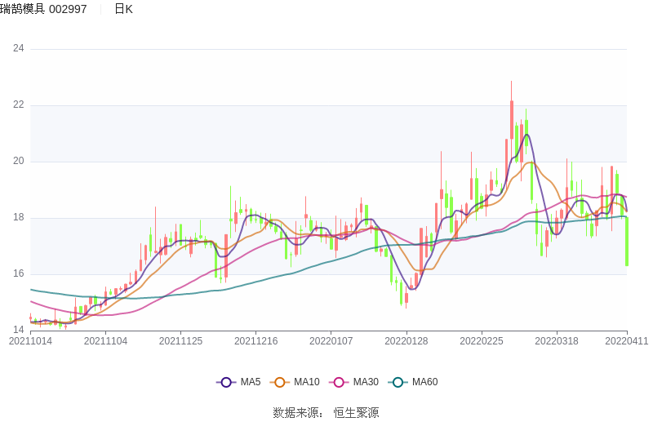Hide the MA10 line using its legend text

coord(306,382)
